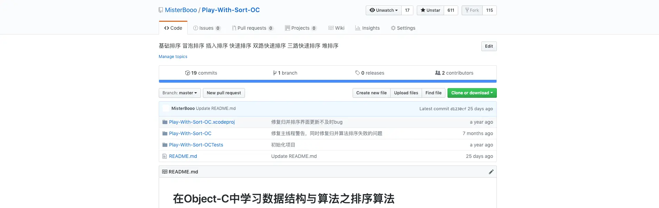Expand the Clone or download menu
Screen dimensions: 659x208
coord(472,93)
